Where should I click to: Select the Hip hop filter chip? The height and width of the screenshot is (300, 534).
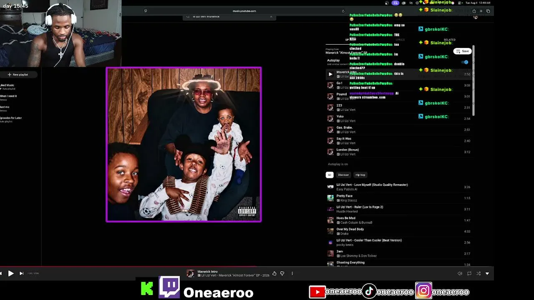[x=360, y=175]
